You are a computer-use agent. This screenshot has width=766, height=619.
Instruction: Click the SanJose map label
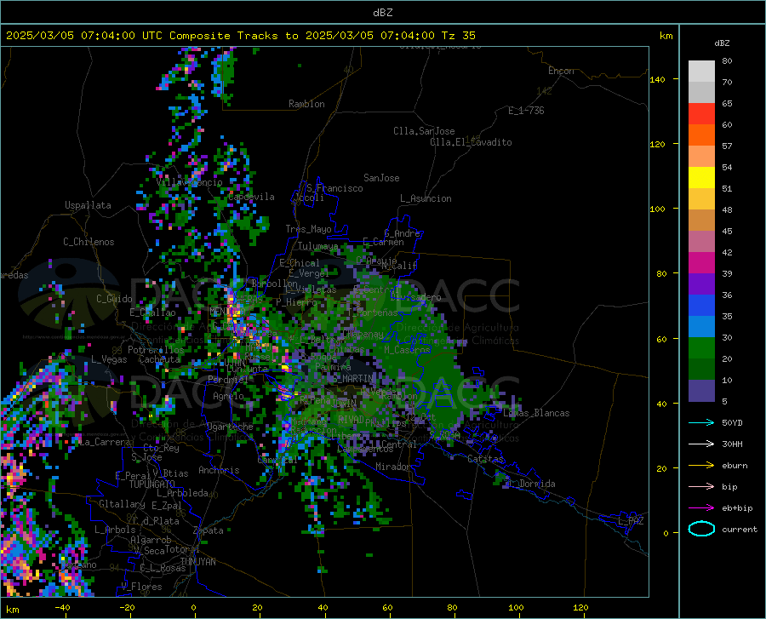pos(381,178)
